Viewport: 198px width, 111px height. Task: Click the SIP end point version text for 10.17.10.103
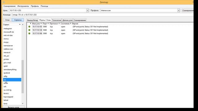tap(90, 27)
